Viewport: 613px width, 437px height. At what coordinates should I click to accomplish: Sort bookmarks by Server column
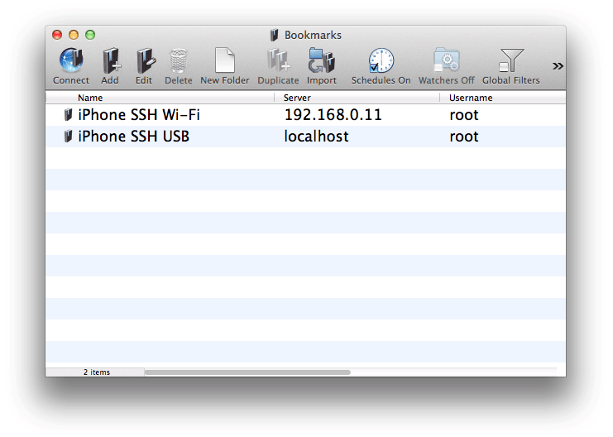point(297,98)
